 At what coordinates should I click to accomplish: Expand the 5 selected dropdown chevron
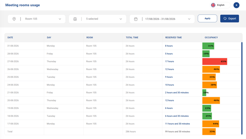coord(121,19)
